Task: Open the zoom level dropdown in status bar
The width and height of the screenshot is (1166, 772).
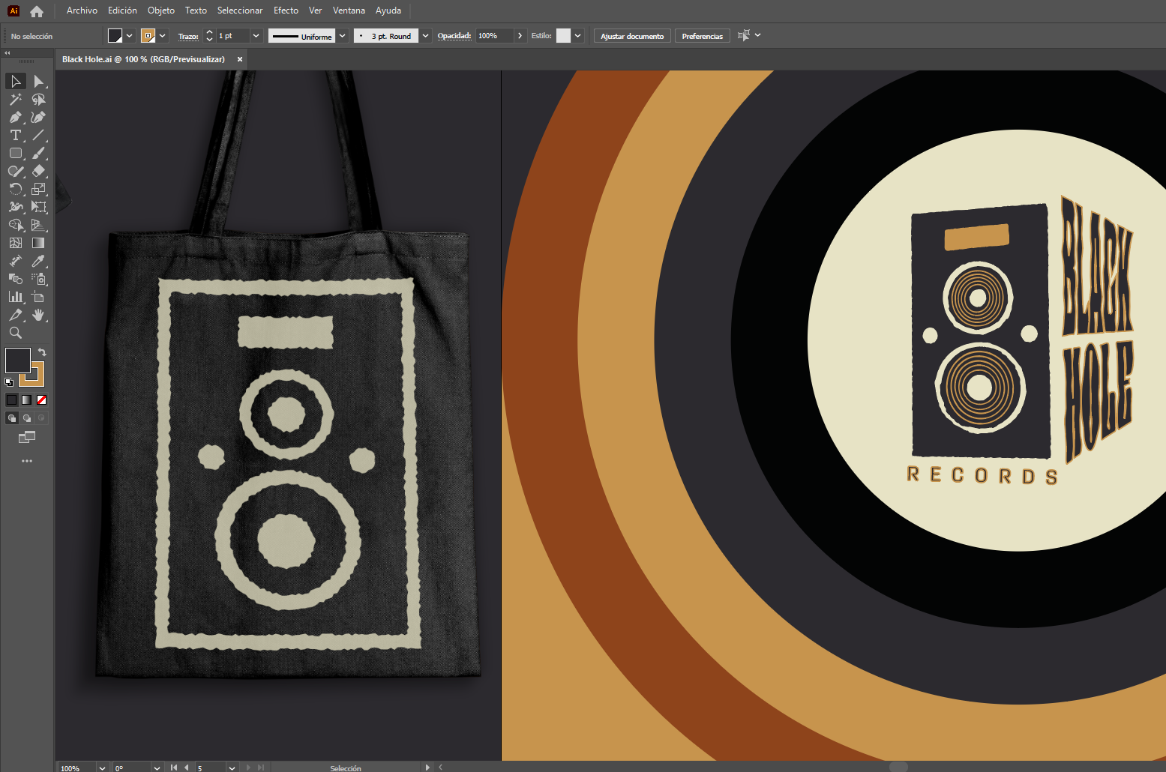Action: (102, 768)
